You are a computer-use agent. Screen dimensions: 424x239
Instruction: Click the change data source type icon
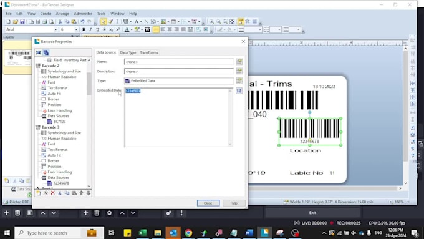239,80
